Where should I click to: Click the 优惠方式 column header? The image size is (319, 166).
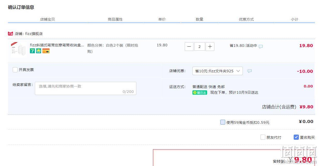[x=246, y=19]
